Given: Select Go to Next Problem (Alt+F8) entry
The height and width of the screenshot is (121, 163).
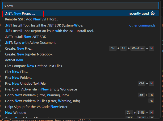Looking at the screenshot, I should pyautogui.click(x=37, y=95).
